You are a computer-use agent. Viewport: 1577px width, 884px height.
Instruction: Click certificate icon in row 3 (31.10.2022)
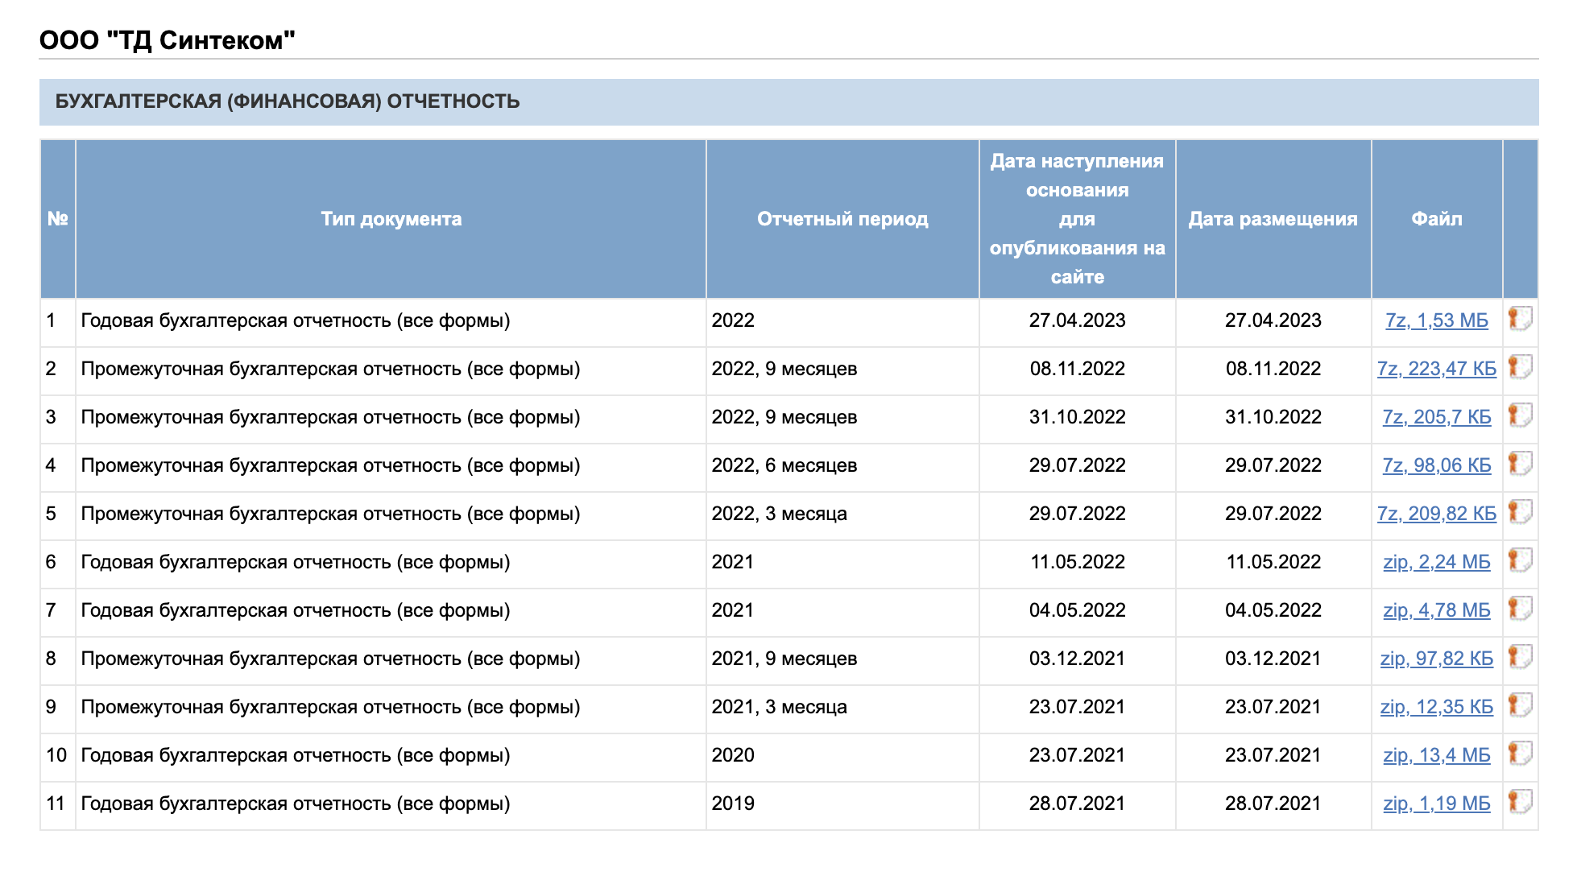[1520, 415]
